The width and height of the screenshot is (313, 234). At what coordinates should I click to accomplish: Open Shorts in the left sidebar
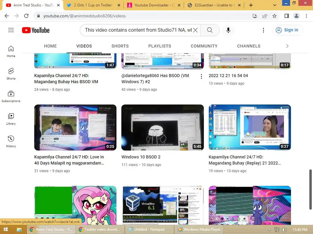click(x=11, y=74)
